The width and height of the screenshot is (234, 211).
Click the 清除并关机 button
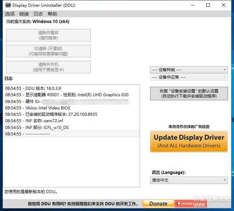coord(48,67)
